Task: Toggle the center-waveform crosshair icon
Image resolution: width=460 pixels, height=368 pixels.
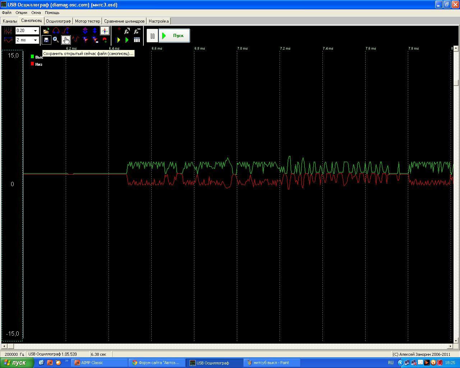Action: [105, 31]
